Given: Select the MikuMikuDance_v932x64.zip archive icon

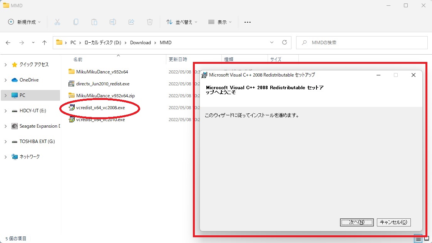Looking at the screenshot, I should pyautogui.click(x=72, y=95).
